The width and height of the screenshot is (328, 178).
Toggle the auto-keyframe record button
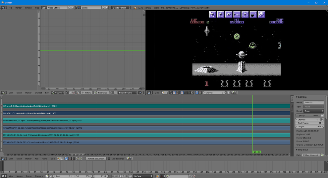point(157,176)
